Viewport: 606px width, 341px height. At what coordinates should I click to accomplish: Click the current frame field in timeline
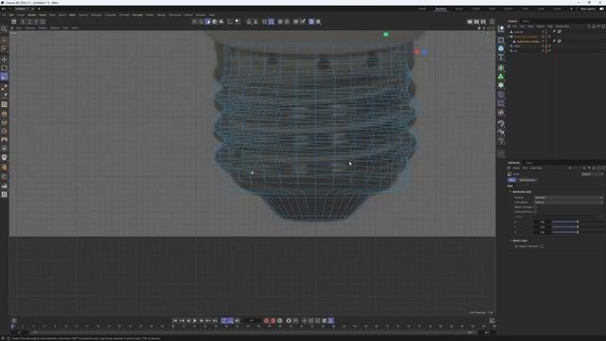tap(252, 320)
